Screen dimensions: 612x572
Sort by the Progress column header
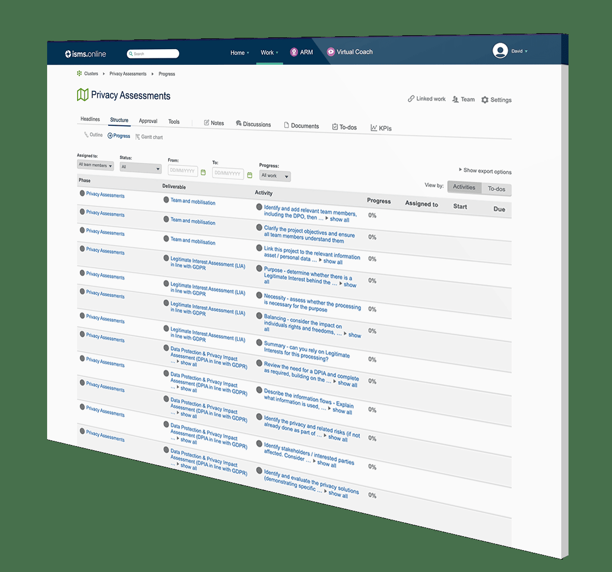(378, 201)
